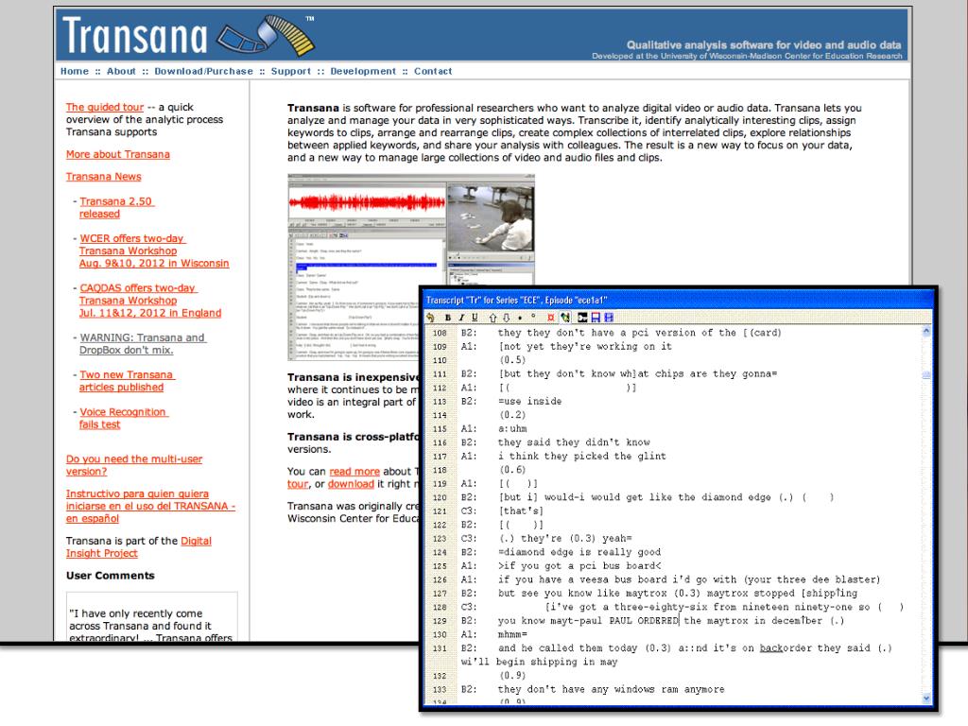Open 'The guided tour' link
The image size is (968, 726).
pos(104,107)
